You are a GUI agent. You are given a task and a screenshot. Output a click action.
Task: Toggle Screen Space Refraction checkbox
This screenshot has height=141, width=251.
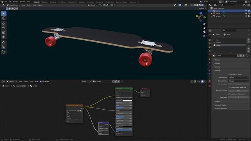[229, 87]
